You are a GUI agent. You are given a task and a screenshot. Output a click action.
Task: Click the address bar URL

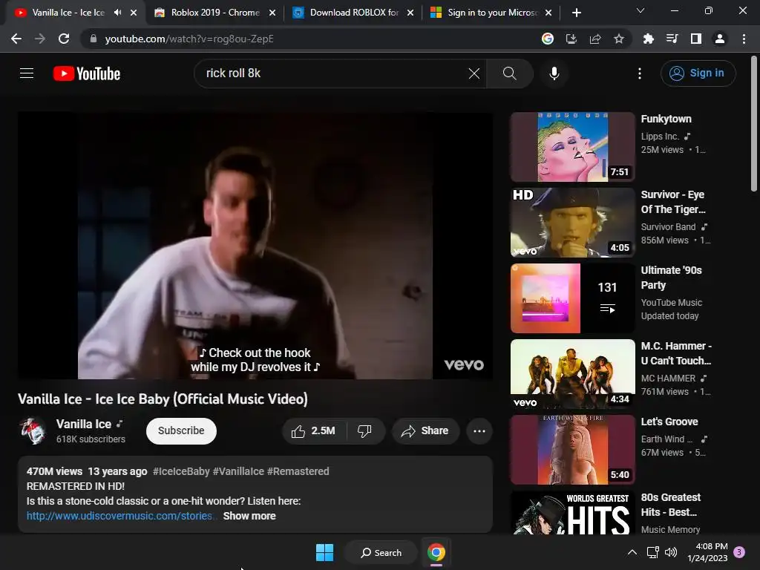click(x=189, y=39)
